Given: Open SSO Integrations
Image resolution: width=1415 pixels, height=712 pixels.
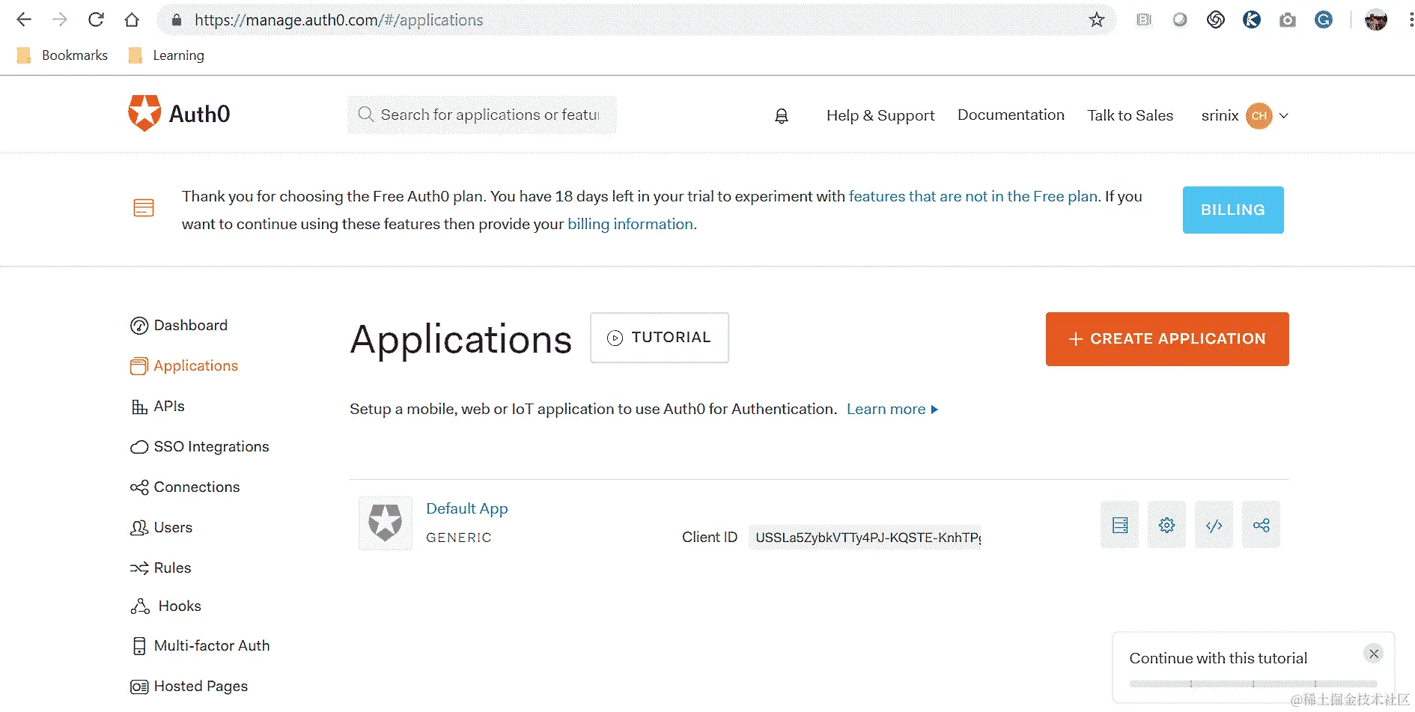Looking at the screenshot, I should [199, 446].
